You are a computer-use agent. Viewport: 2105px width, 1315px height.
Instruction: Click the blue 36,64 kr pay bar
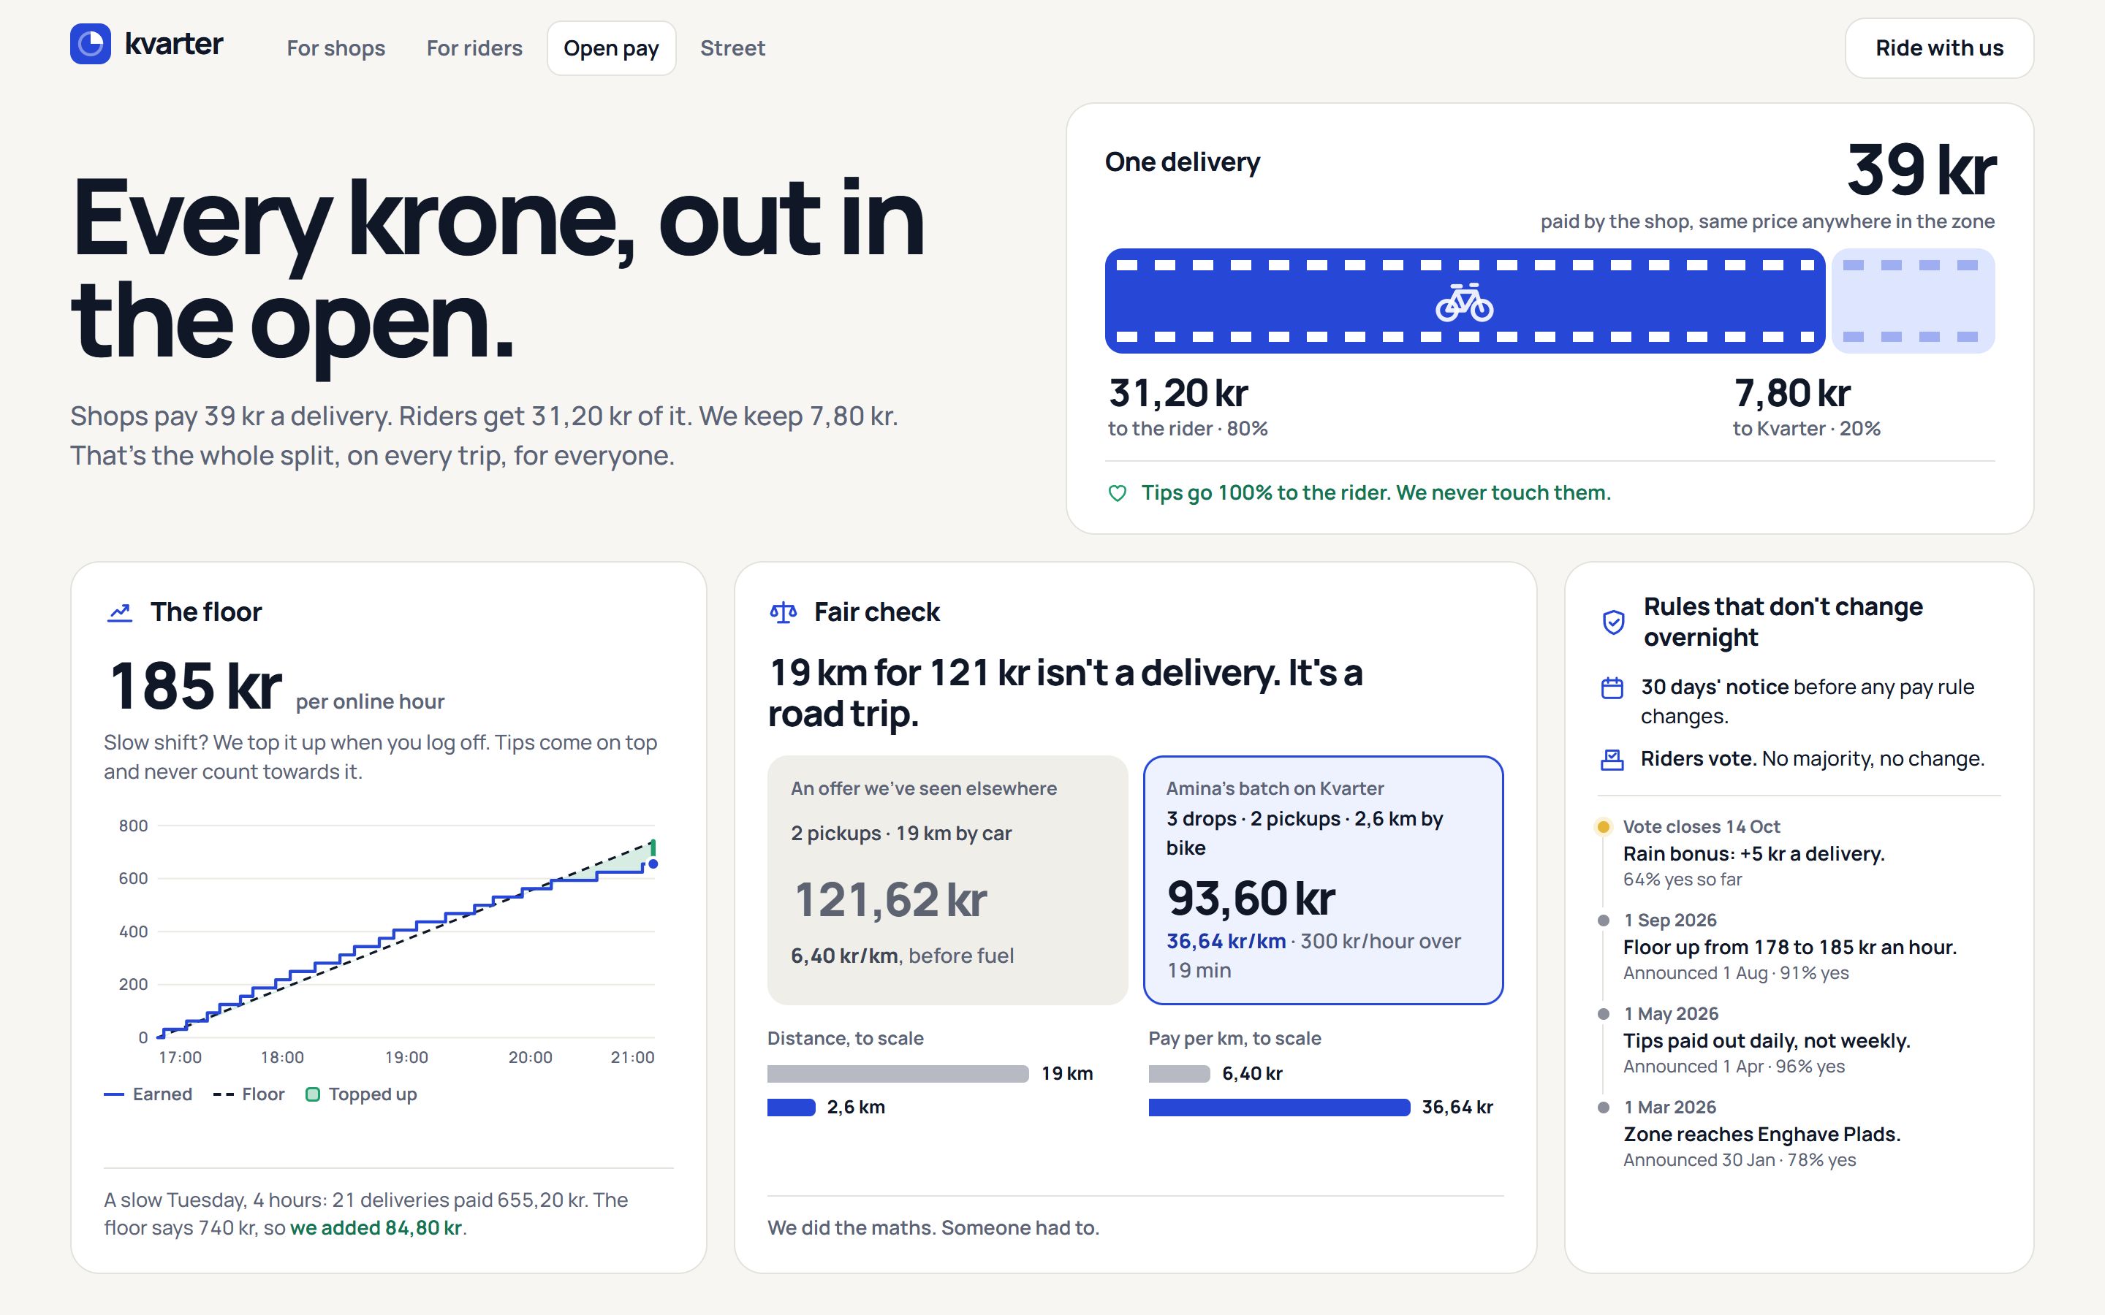pos(1278,1107)
